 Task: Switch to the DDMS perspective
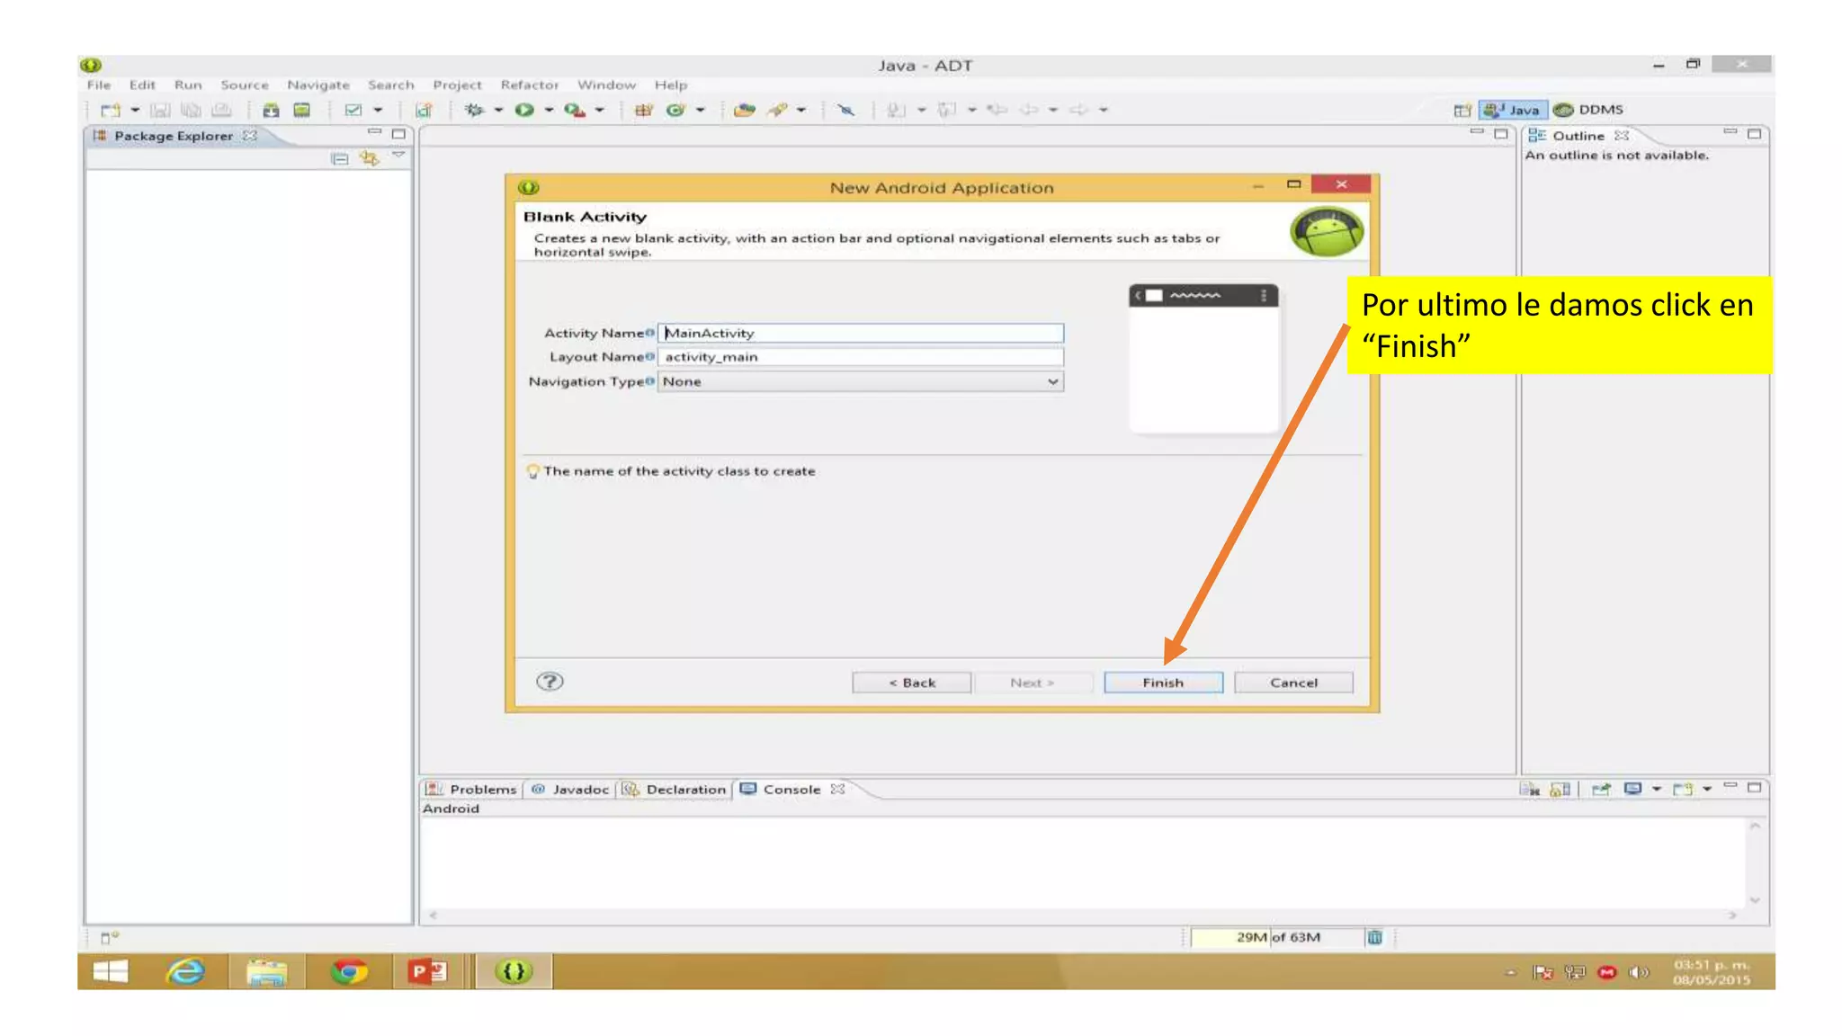(x=1589, y=110)
